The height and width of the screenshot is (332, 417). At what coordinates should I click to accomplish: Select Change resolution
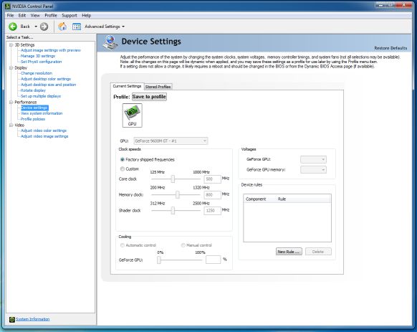point(37,73)
